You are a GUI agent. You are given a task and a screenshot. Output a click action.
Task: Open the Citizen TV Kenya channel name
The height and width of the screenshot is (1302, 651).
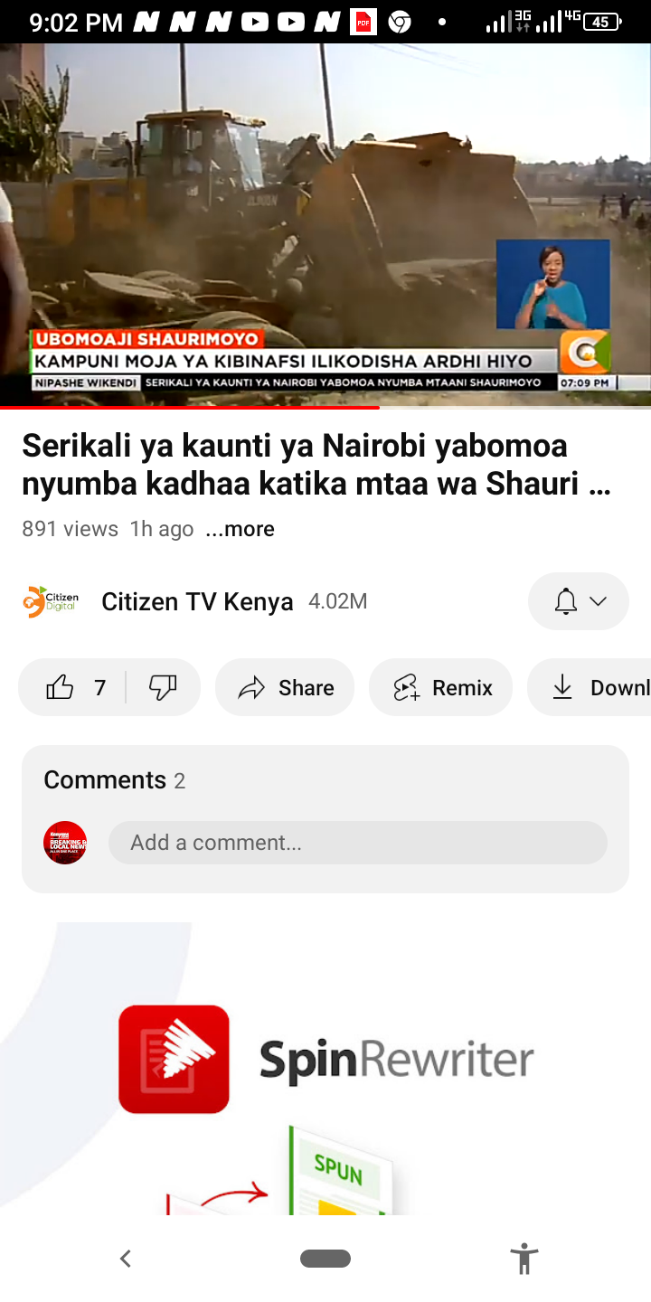(197, 602)
